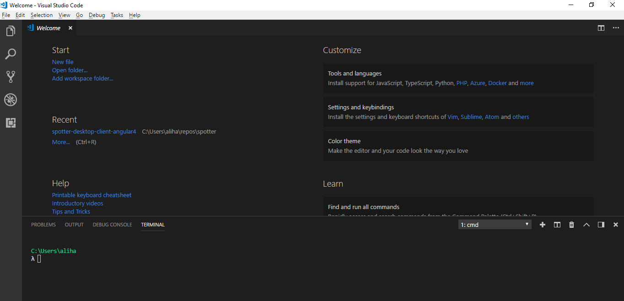
Task: Open the Help menu
Action: [x=134, y=15]
